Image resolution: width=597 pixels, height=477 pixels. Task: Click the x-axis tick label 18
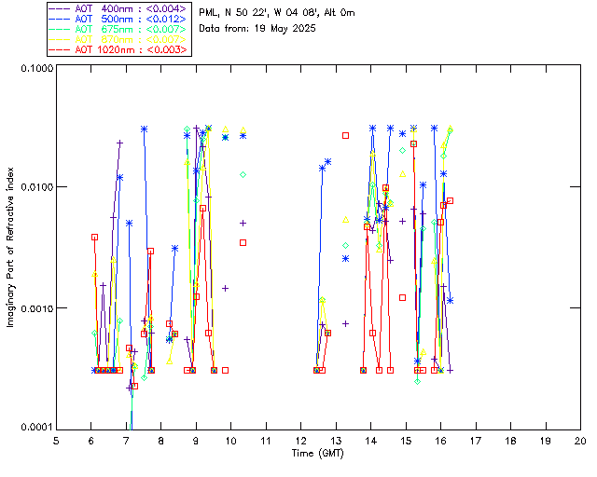[x=510, y=441]
